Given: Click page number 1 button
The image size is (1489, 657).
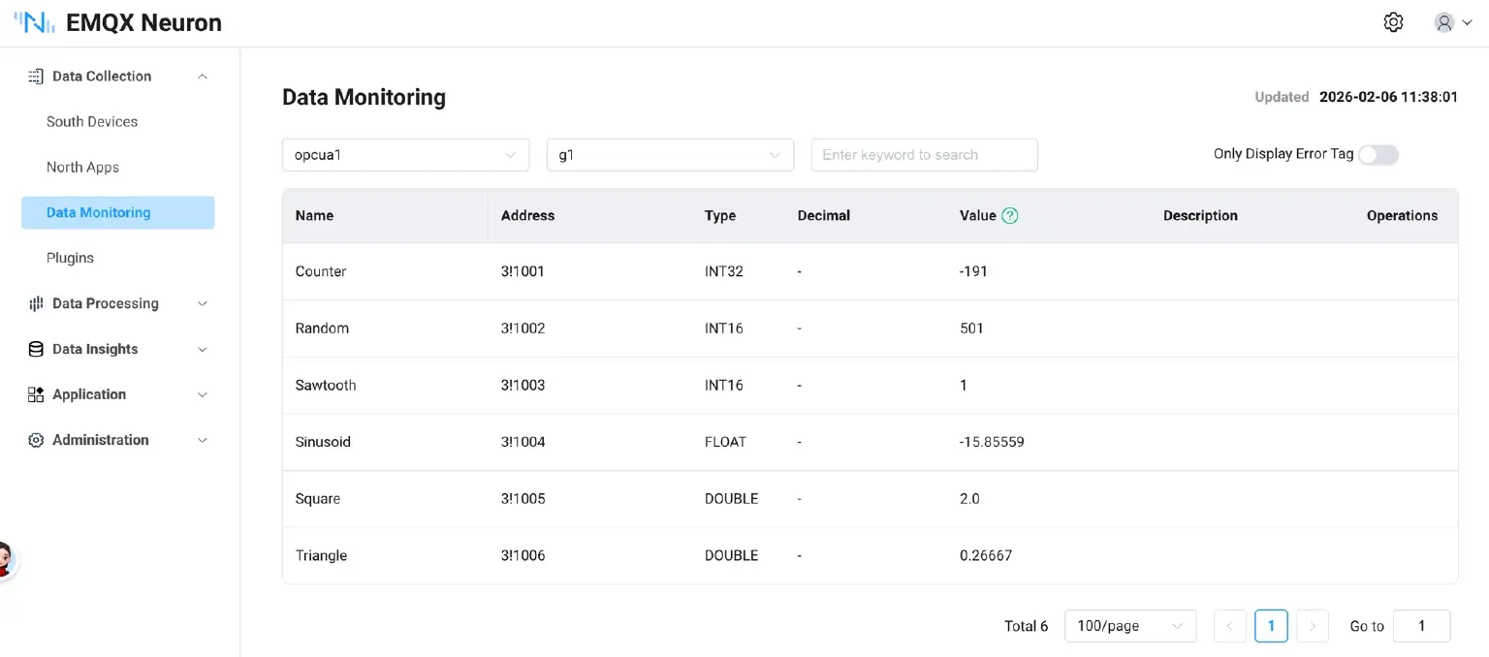Looking at the screenshot, I should [x=1271, y=626].
